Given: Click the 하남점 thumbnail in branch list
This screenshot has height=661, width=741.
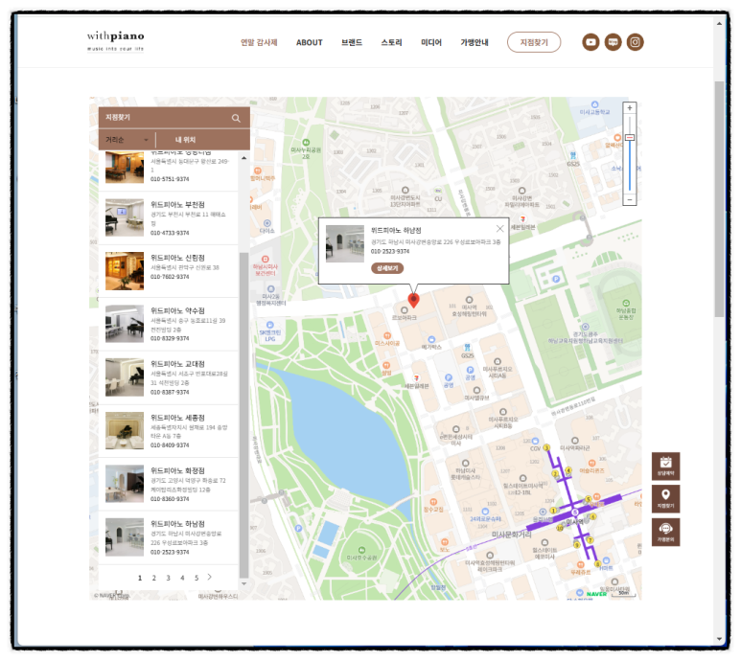Looking at the screenshot, I should click(x=125, y=537).
